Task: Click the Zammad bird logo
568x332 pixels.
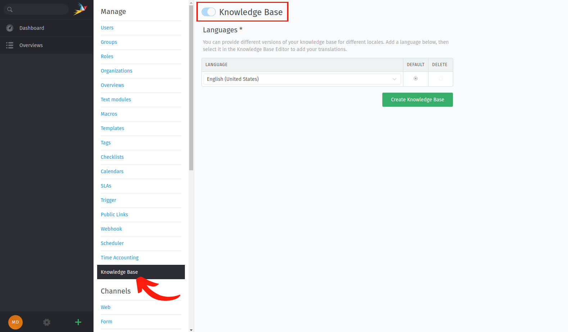Action: click(x=80, y=9)
